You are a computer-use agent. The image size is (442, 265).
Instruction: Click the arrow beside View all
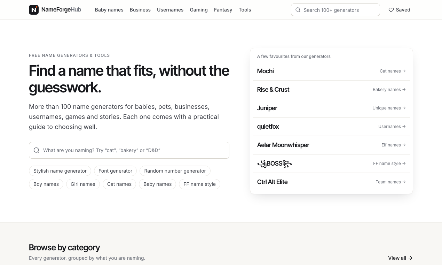[x=410, y=258]
